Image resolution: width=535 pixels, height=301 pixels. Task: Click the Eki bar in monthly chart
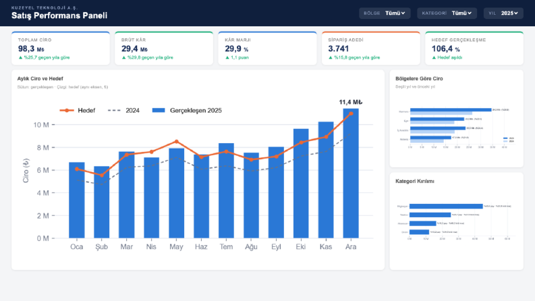point(301,184)
